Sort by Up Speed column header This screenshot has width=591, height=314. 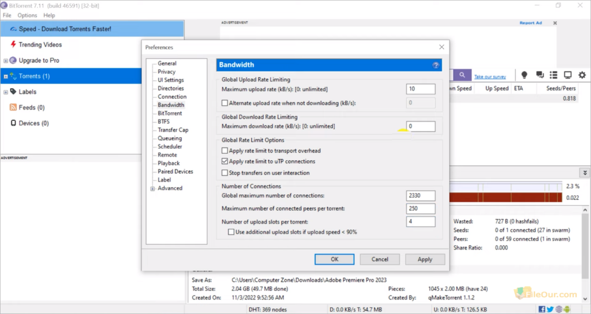point(497,88)
